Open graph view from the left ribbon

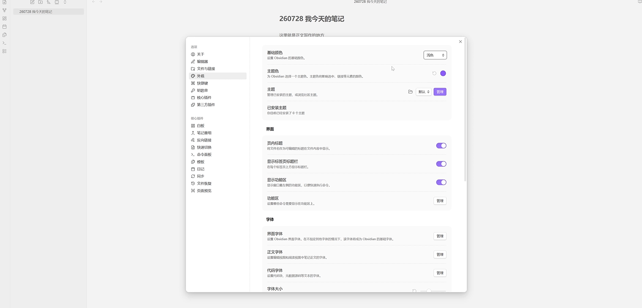point(4,10)
